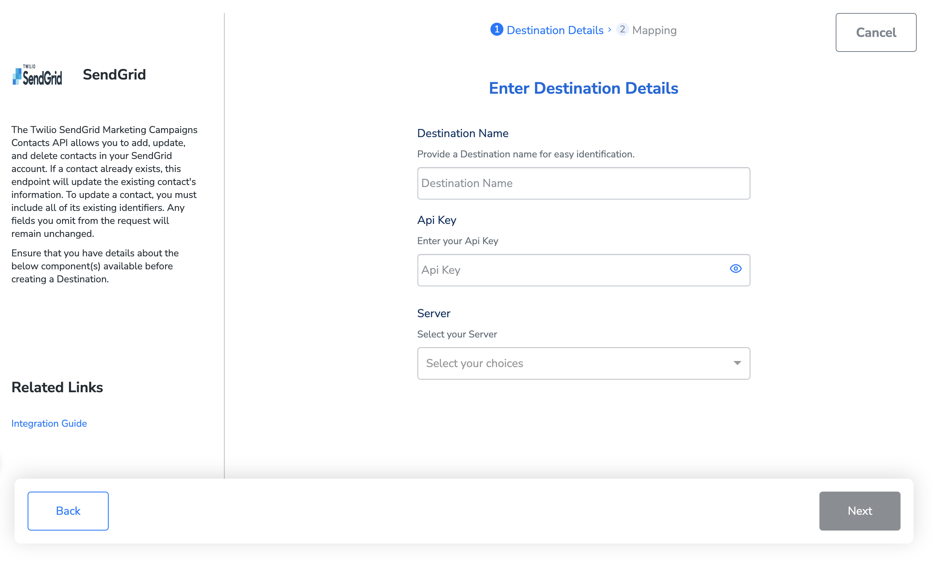This screenshot has width=933, height=563.
Task: Click the Server dropdown caret arrow
Action: pos(737,363)
